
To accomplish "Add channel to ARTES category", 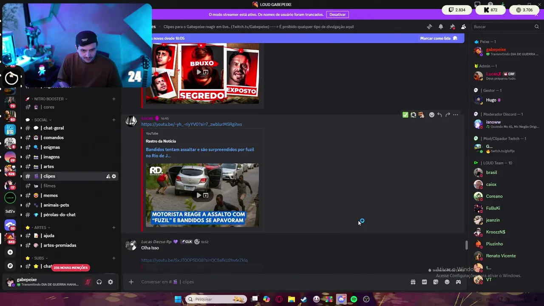I will click(x=113, y=227).
